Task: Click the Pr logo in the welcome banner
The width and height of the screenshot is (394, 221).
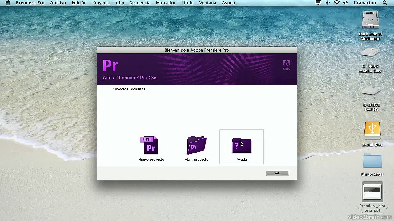Action: [x=110, y=65]
